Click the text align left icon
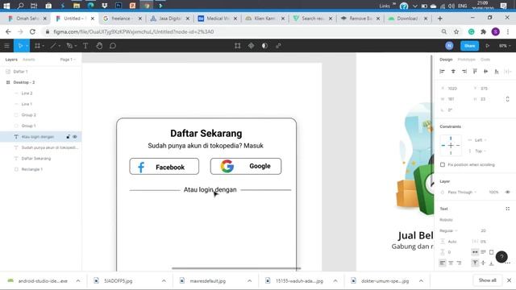The width and height of the screenshot is (516, 290). 443,263
